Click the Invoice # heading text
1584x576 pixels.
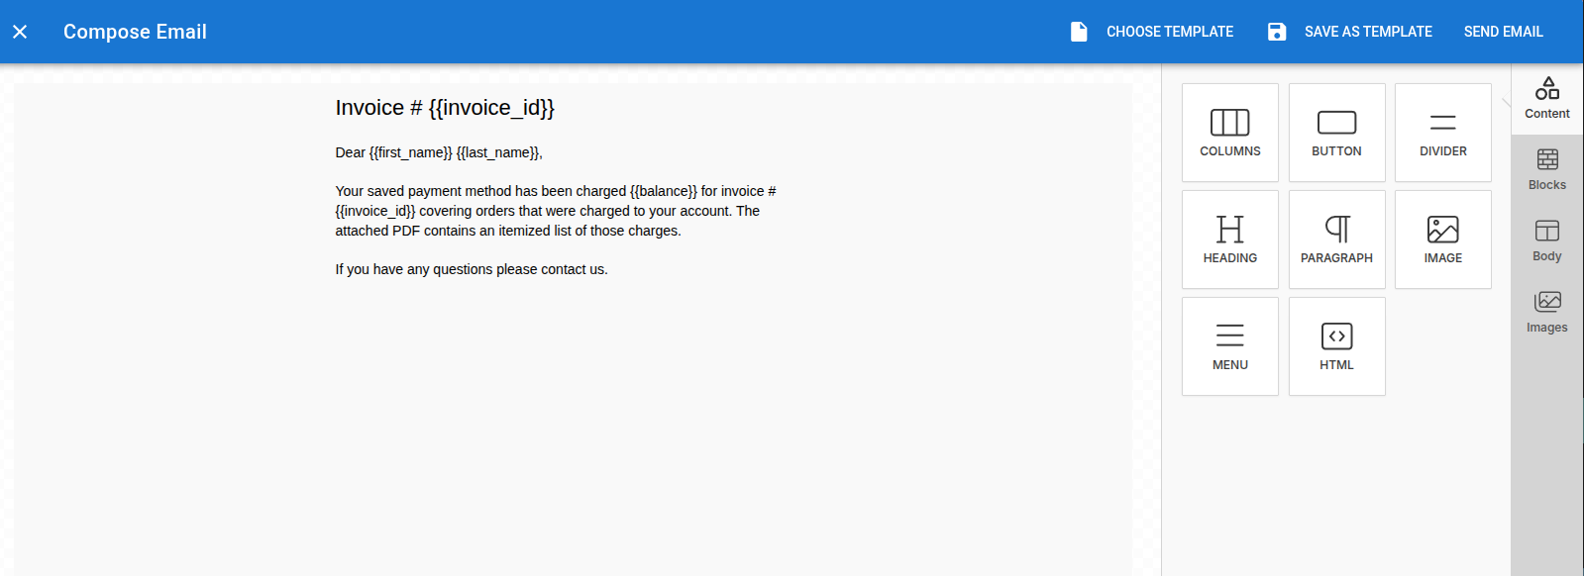[x=445, y=108]
